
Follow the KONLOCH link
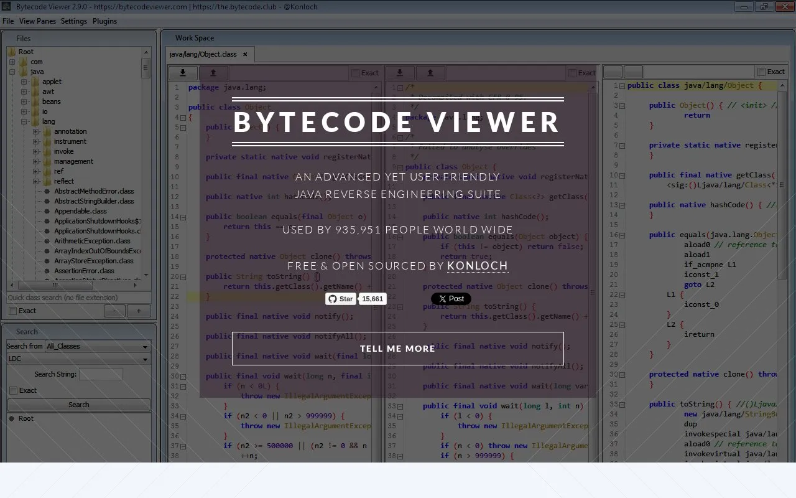tap(478, 266)
